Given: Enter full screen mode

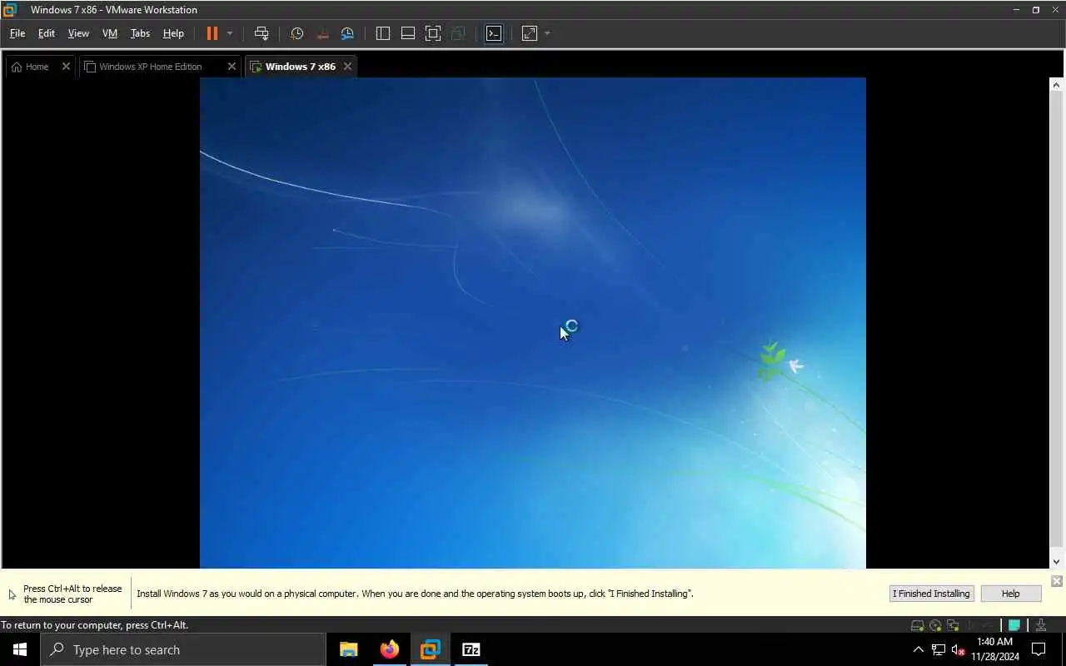Looking at the screenshot, I should pos(433,33).
